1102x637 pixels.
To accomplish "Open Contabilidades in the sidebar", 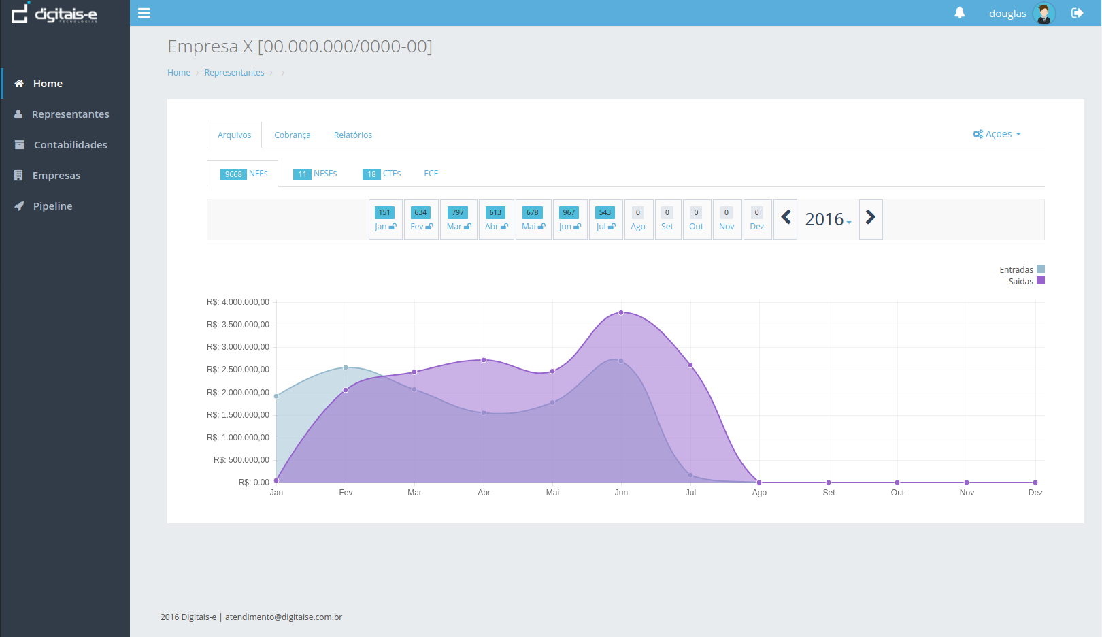I will pyautogui.click(x=70, y=145).
